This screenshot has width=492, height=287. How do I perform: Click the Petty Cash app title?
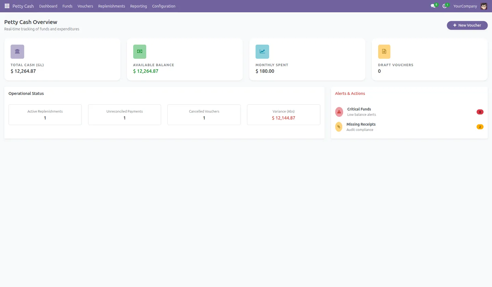pos(23,6)
